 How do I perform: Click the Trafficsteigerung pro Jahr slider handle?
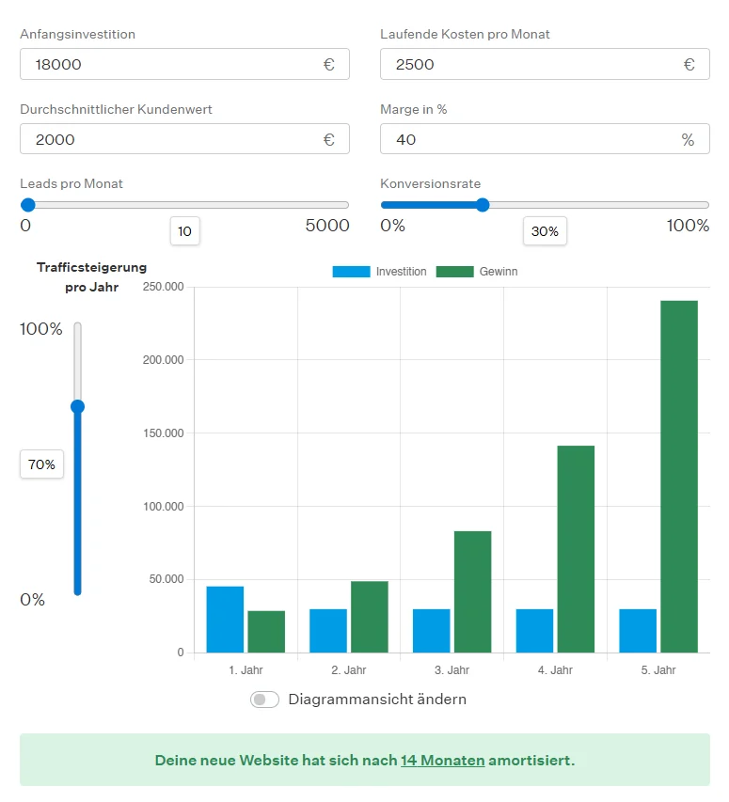point(77,406)
